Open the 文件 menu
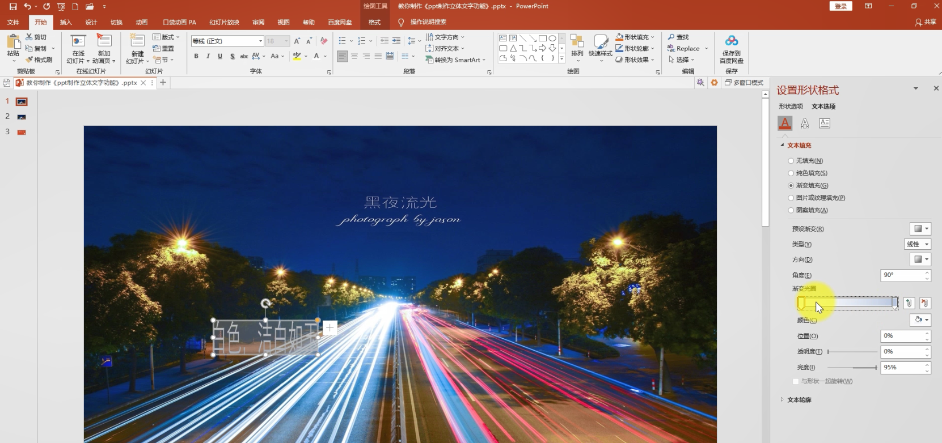 [13, 22]
